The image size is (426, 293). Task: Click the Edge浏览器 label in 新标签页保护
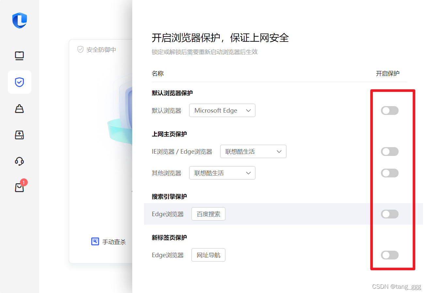click(x=168, y=255)
